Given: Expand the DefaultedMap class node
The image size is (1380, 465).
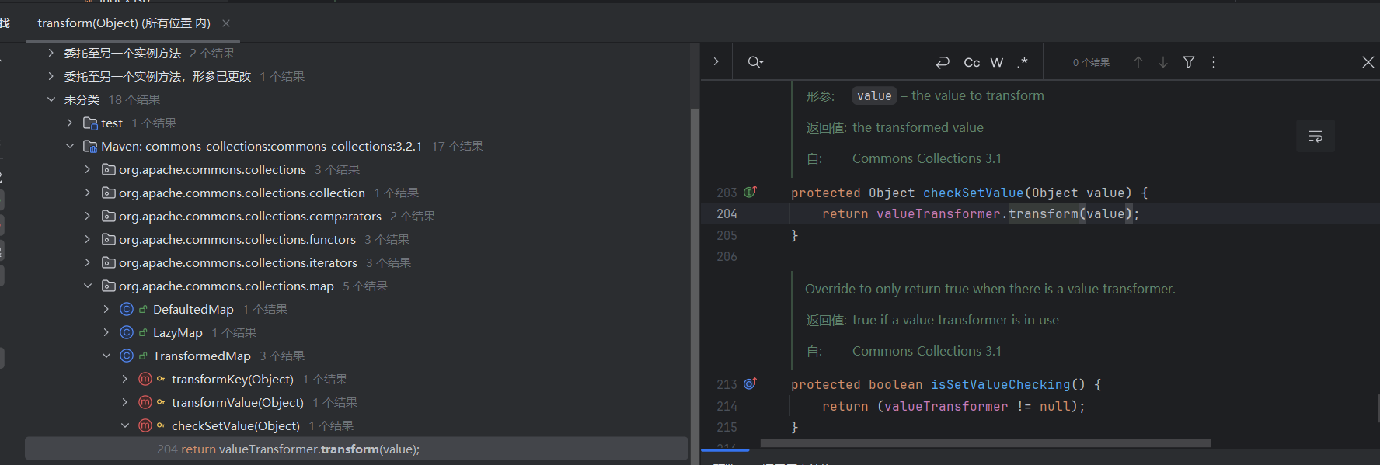Looking at the screenshot, I should click(106, 309).
